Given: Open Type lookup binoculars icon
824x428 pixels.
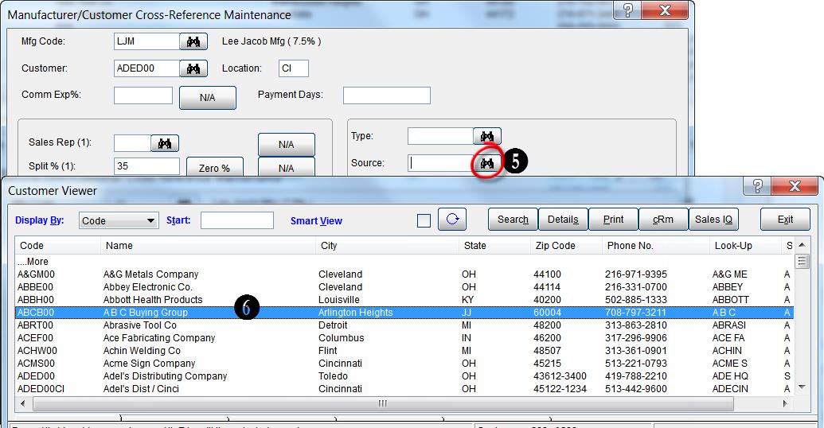Looking at the screenshot, I should point(487,136).
